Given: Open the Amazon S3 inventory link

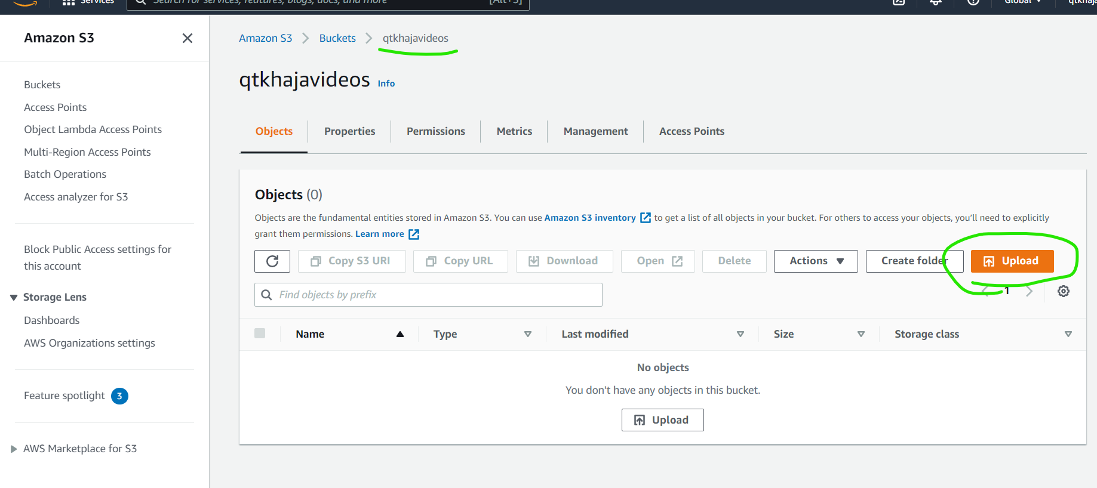Looking at the screenshot, I should [x=597, y=218].
